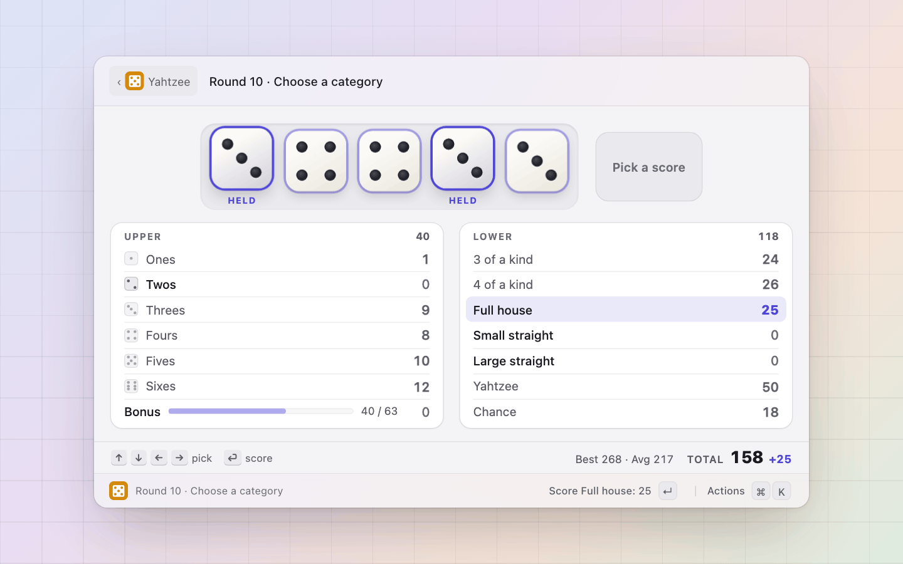Click the upper bonus progress bar
Image resolution: width=903 pixels, height=564 pixels.
pyautogui.click(x=261, y=411)
